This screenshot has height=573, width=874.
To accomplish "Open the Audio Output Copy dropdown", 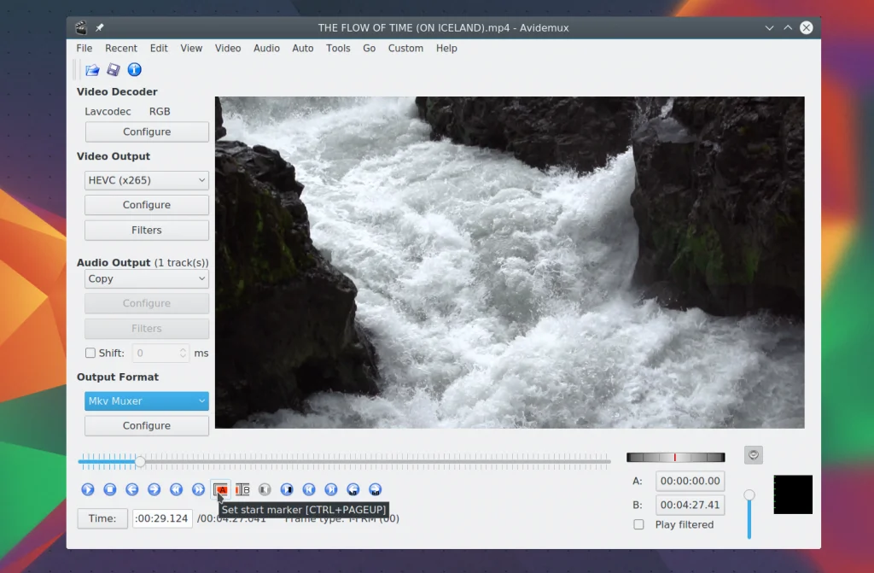I will point(147,279).
